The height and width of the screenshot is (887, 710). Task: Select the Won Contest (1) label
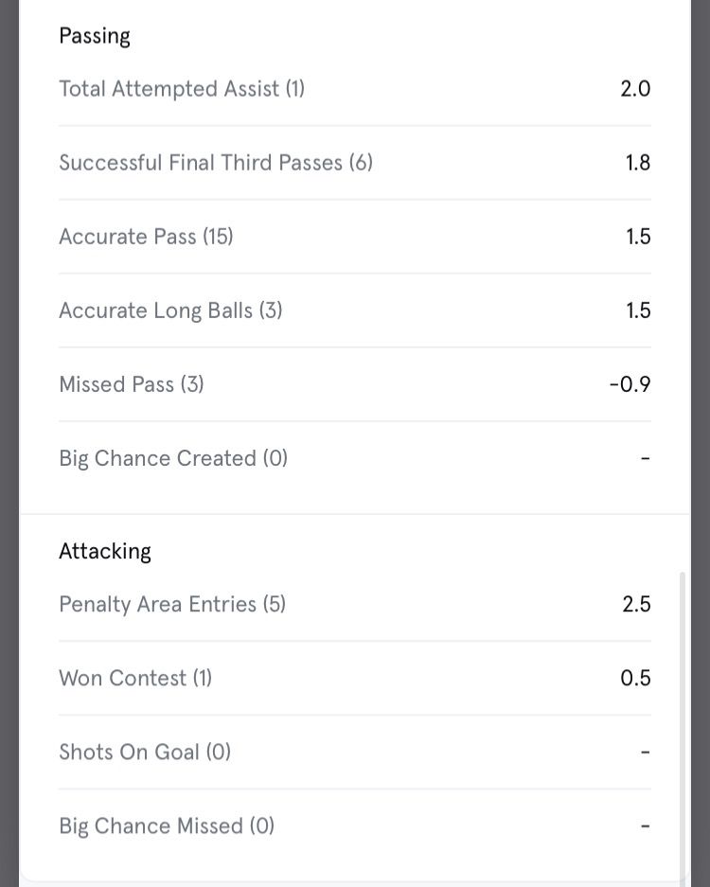pos(135,678)
